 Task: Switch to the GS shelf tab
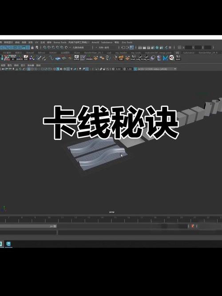pyautogui.click(x=177, y=53)
